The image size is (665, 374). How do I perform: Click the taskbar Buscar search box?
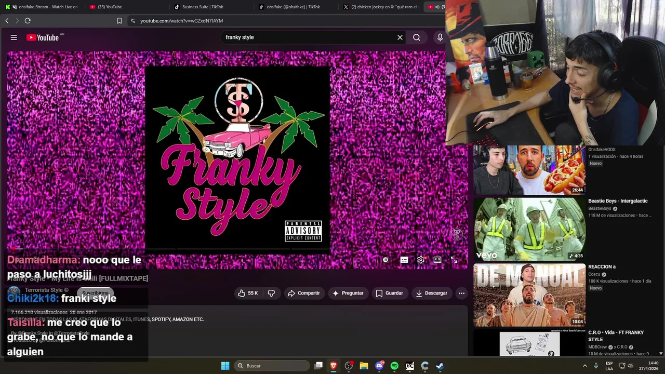(x=272, y=366)
